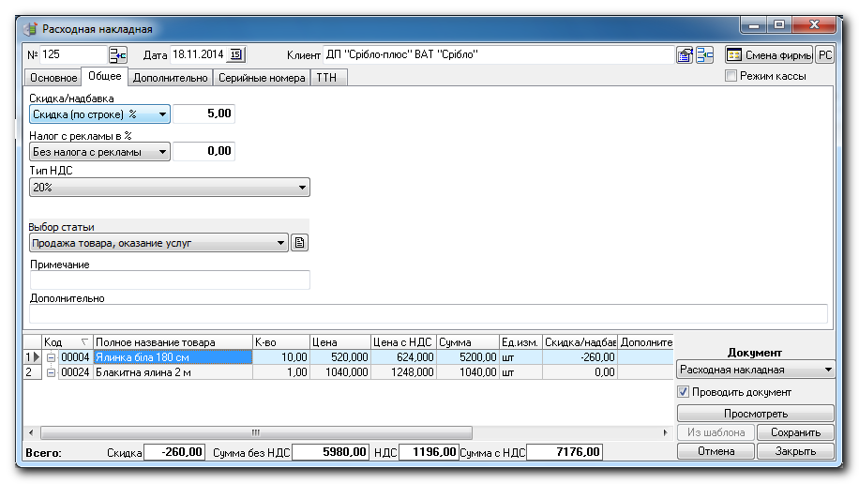Enable the Режим кассы checkbox
Viewport: 859px width, 484px height.
pyautogui.click(x=731, y=76)
